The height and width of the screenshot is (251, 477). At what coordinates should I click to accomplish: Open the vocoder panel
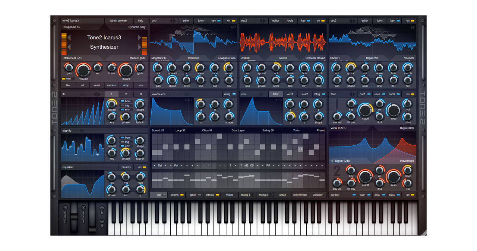317,194
